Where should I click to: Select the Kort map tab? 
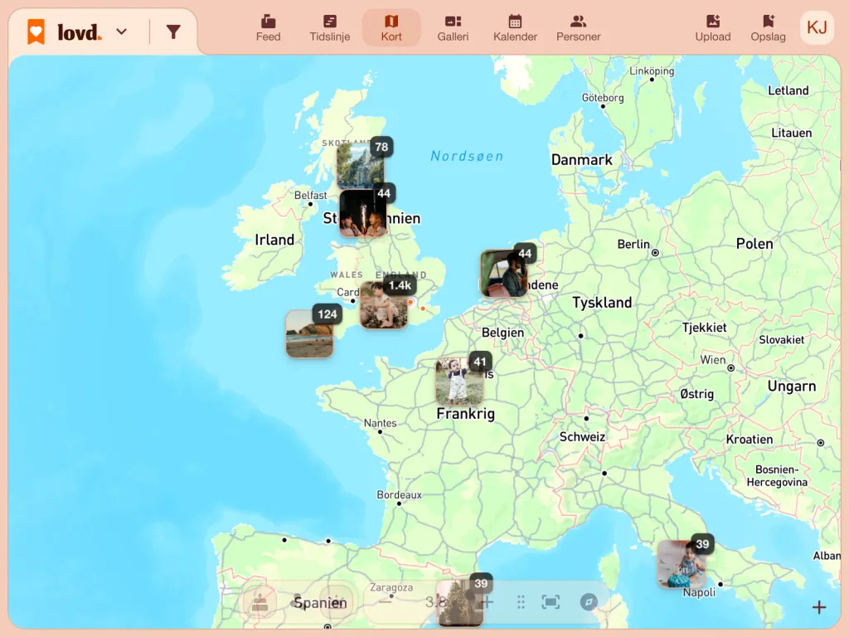(x=391, y=28)
